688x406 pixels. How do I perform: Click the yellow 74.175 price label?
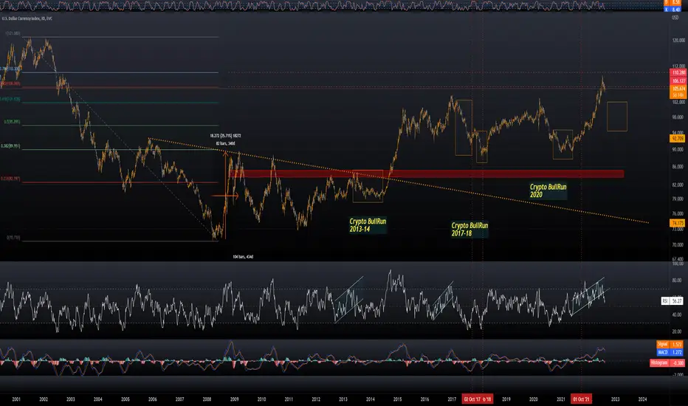click(x=678, y=224)
